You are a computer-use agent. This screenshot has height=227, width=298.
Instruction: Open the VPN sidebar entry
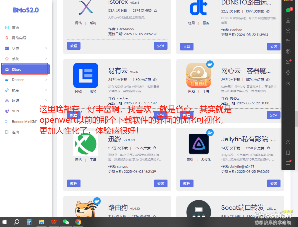point(15,111)
